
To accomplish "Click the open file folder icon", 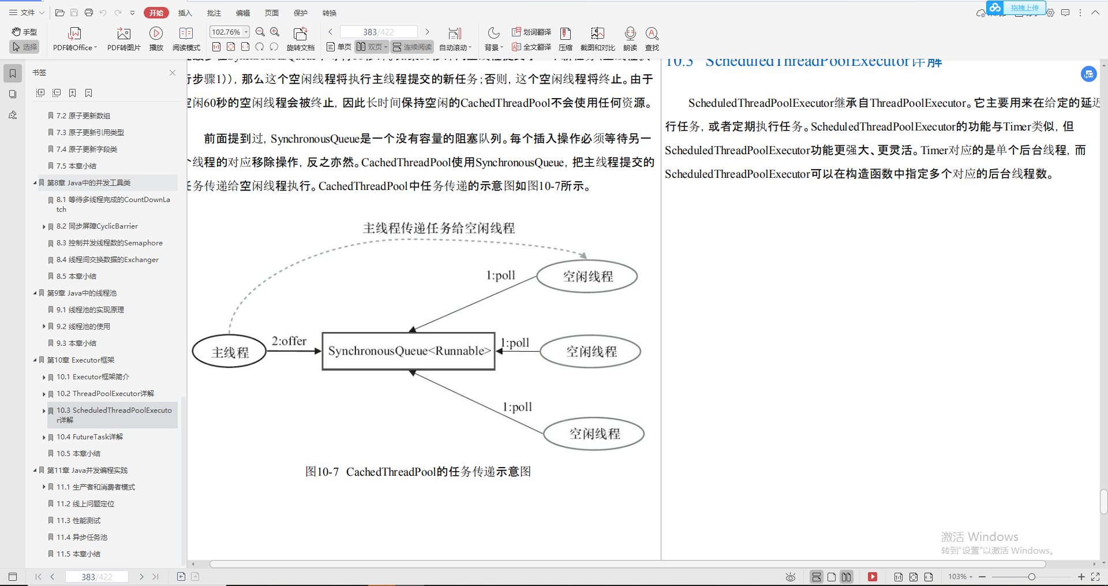I will pos(59,12).
